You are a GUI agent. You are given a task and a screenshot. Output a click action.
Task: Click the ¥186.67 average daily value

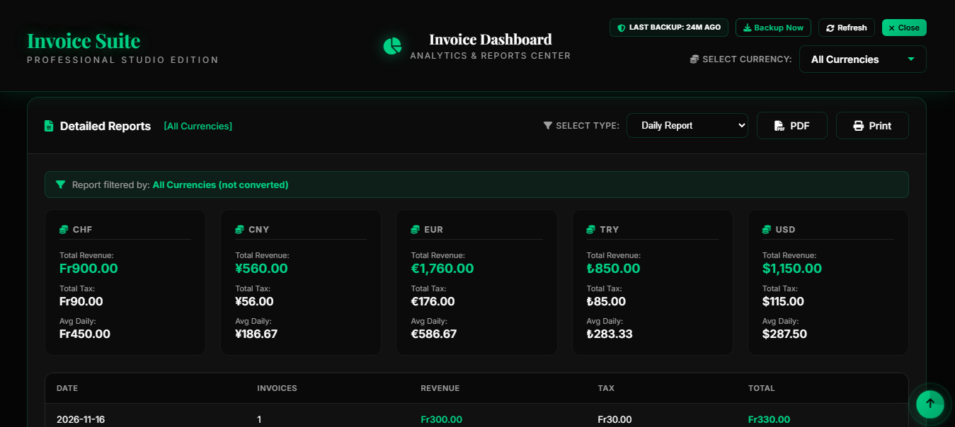coord(256,334)
